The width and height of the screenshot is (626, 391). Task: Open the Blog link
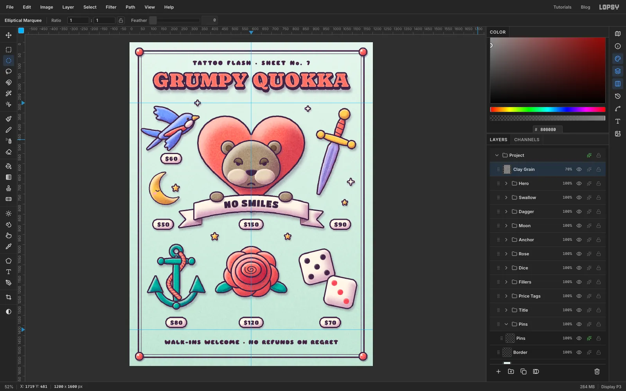point(585,7)
